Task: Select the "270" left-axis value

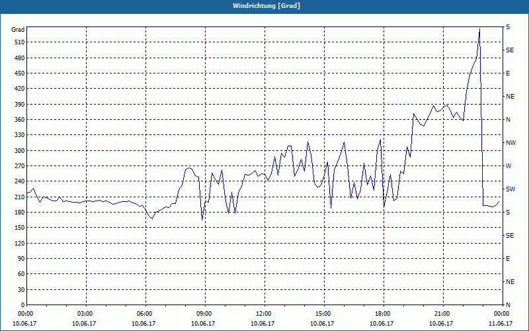Action: click(x=19, y=166)
